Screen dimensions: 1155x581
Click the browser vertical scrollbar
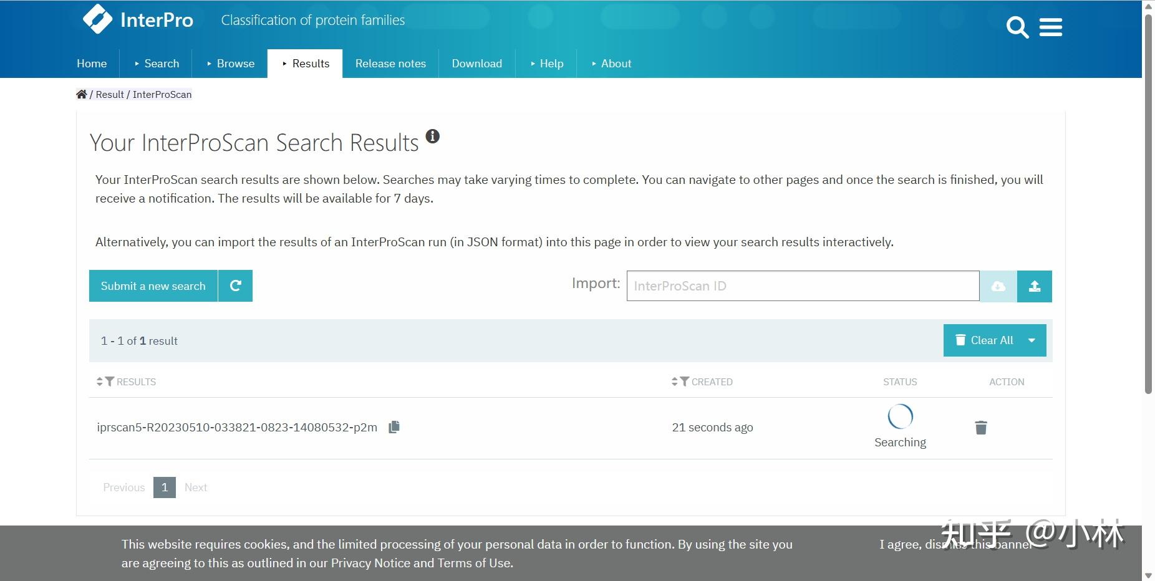coord(1148,203)
